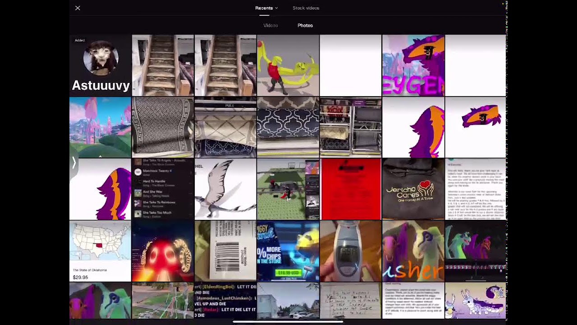This screenshot has height=325, width=577.
Task: Switch to the Videos tab
Action: (270, 25)
